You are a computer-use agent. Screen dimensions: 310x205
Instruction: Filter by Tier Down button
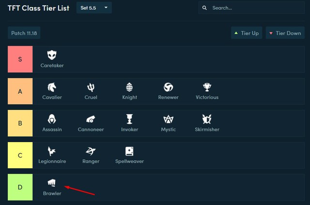coord(285,33)
